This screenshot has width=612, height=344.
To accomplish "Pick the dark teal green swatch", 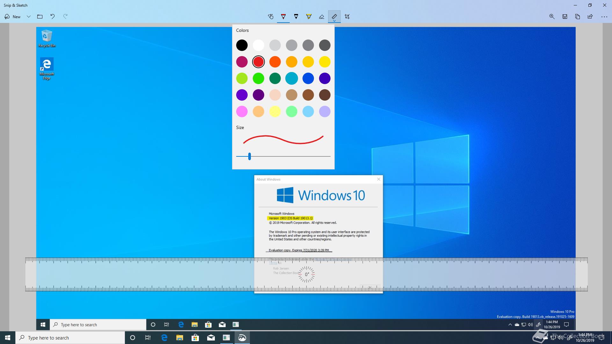I will pos(275,78).
